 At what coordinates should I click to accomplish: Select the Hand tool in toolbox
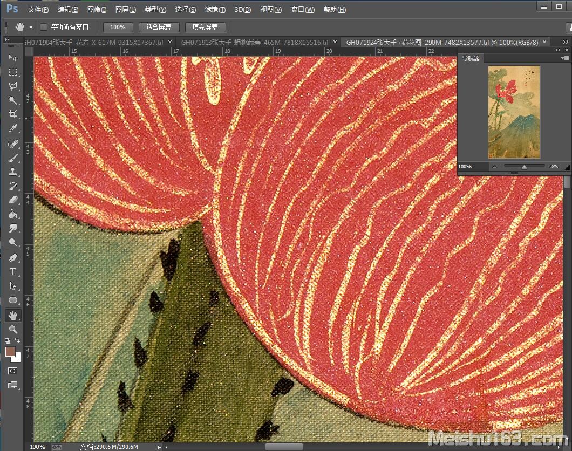point(13,316)
